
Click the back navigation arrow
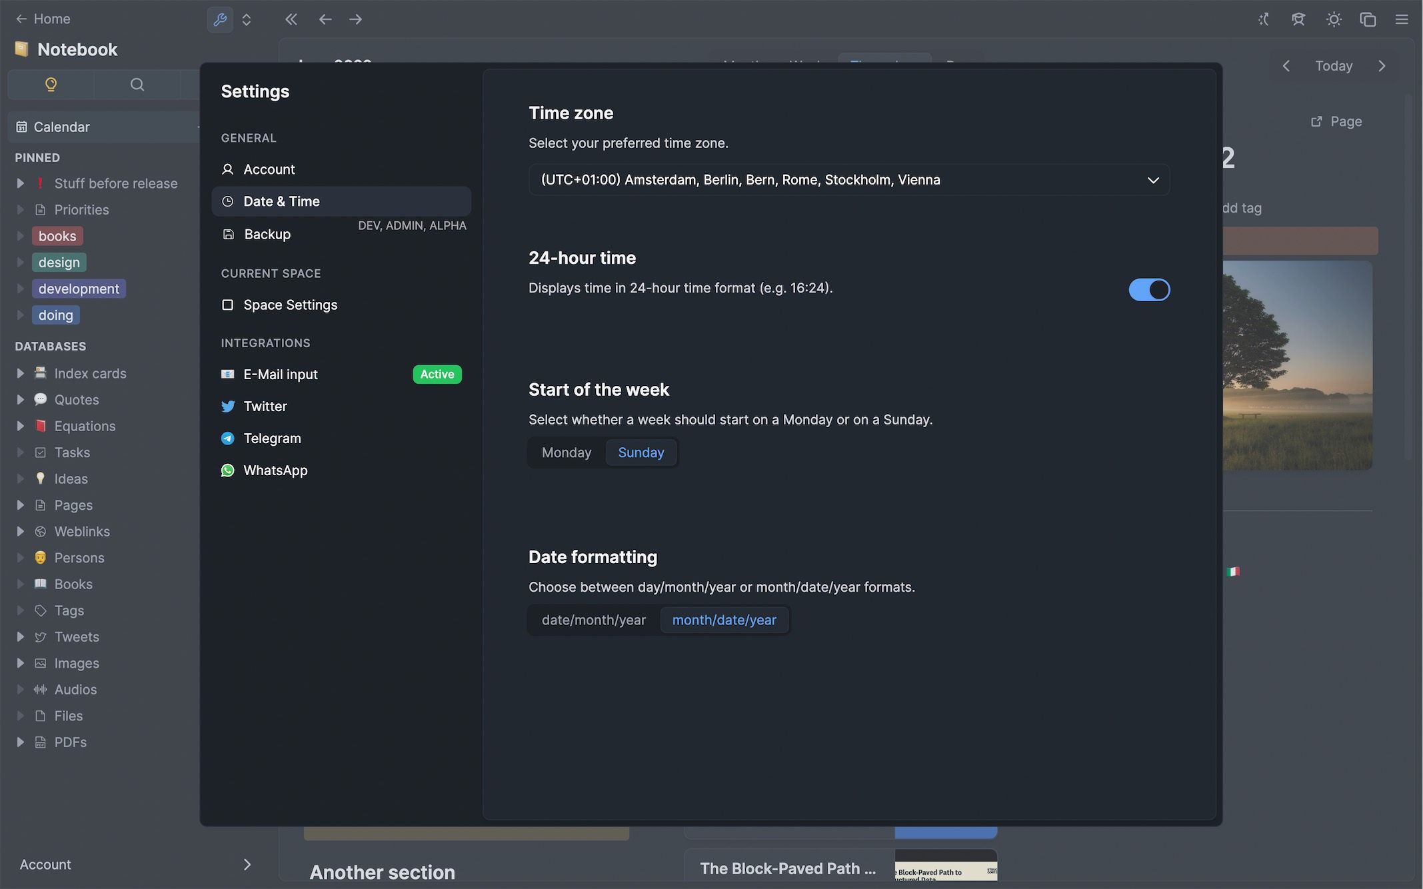point(325,19)
